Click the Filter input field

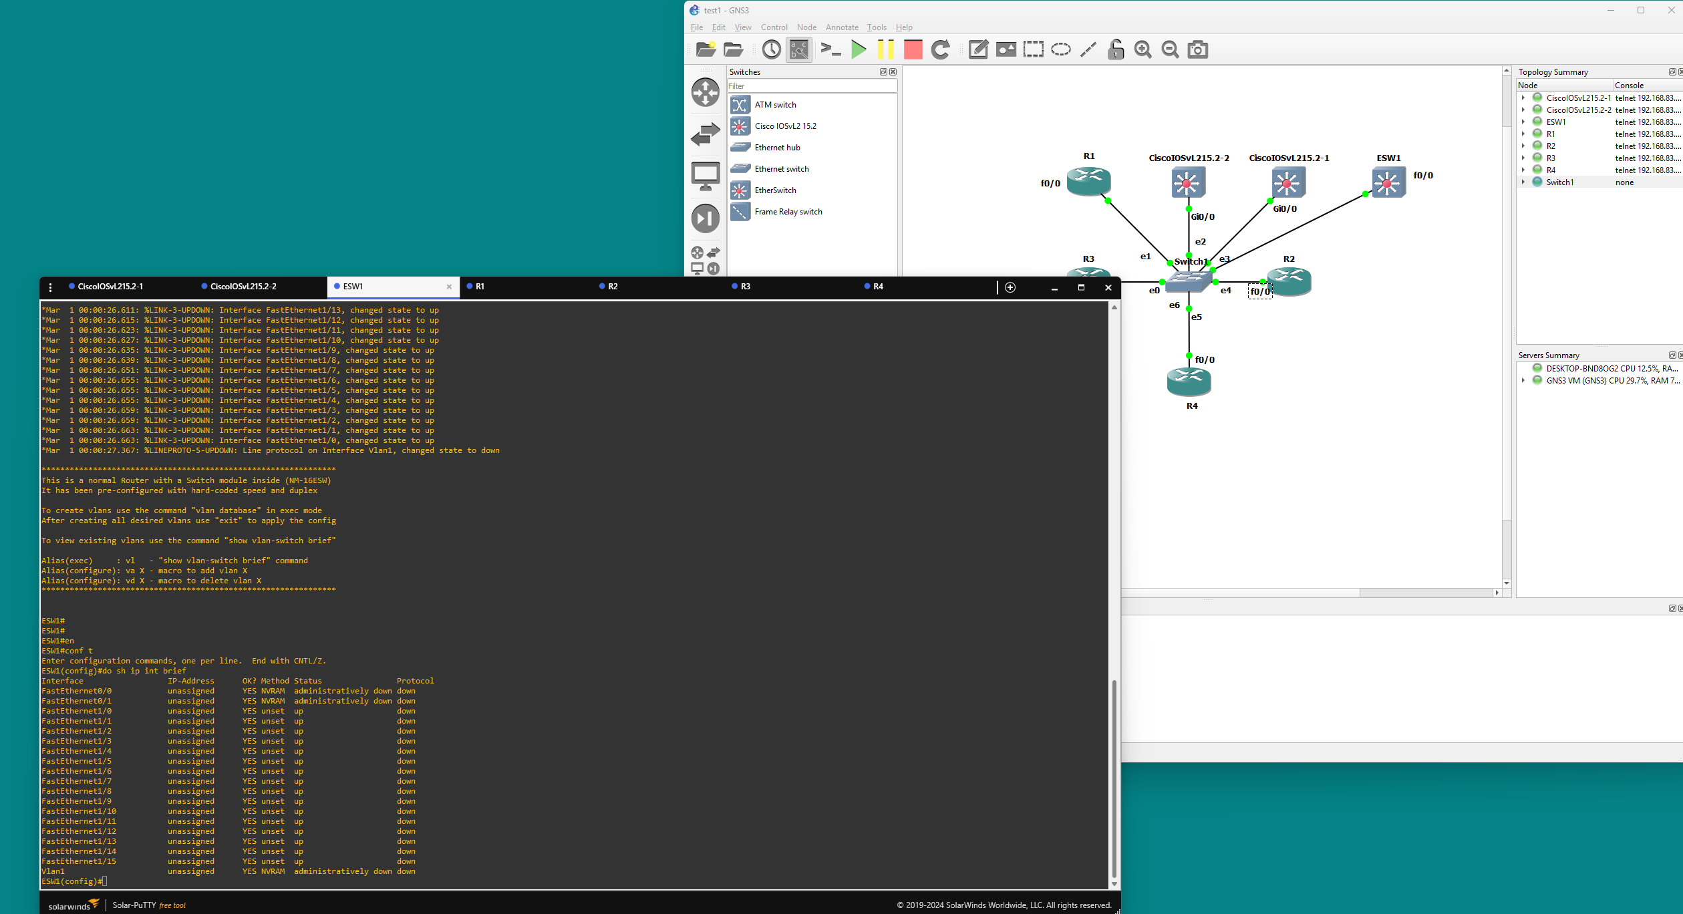pos(812,86)
